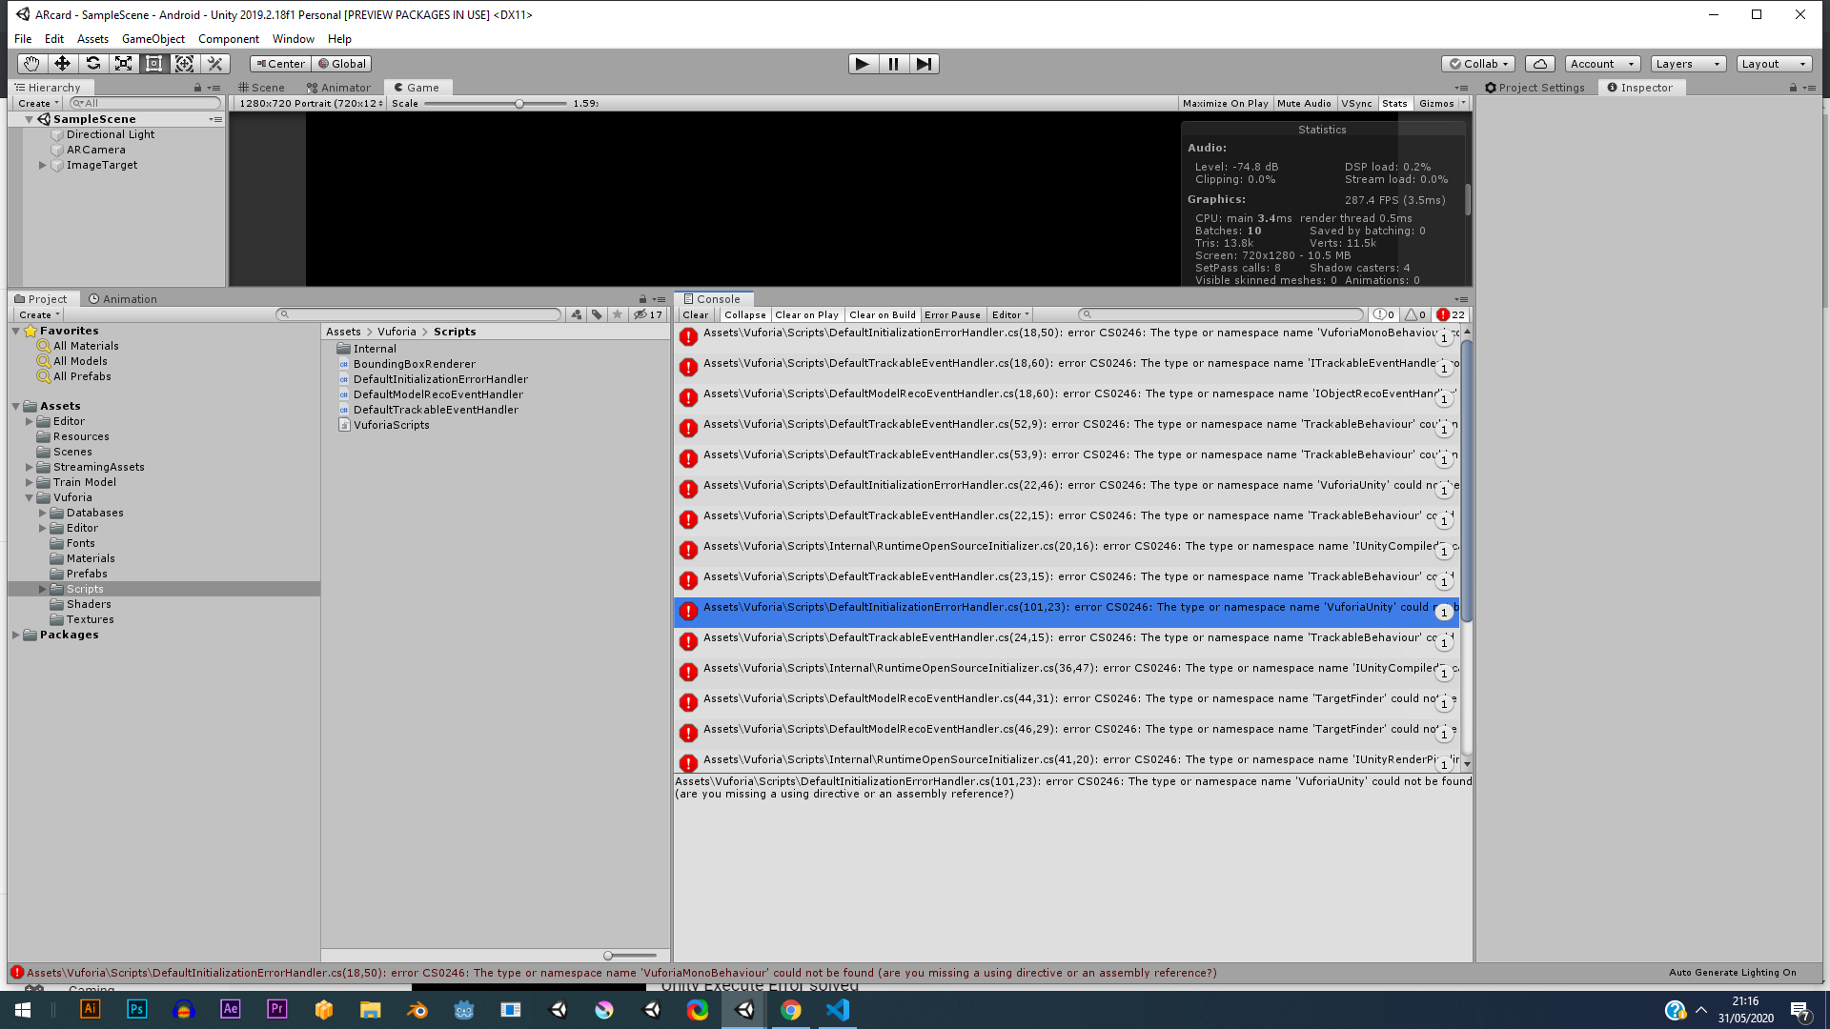Switch to the Scene tab
Screen dimensions: 1830x1029
tap(261, 87)
